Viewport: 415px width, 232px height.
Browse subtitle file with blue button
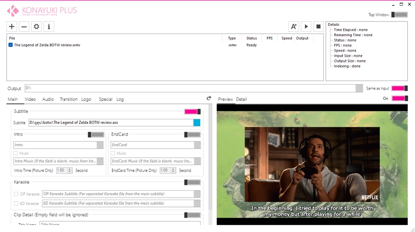(197, 122)
